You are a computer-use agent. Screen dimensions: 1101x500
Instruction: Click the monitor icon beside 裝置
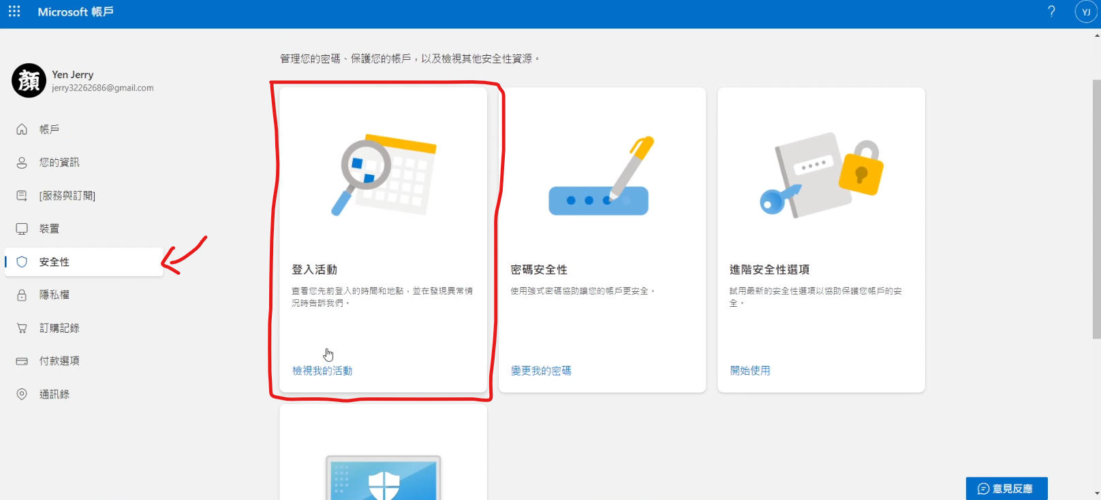click(22, 229)
